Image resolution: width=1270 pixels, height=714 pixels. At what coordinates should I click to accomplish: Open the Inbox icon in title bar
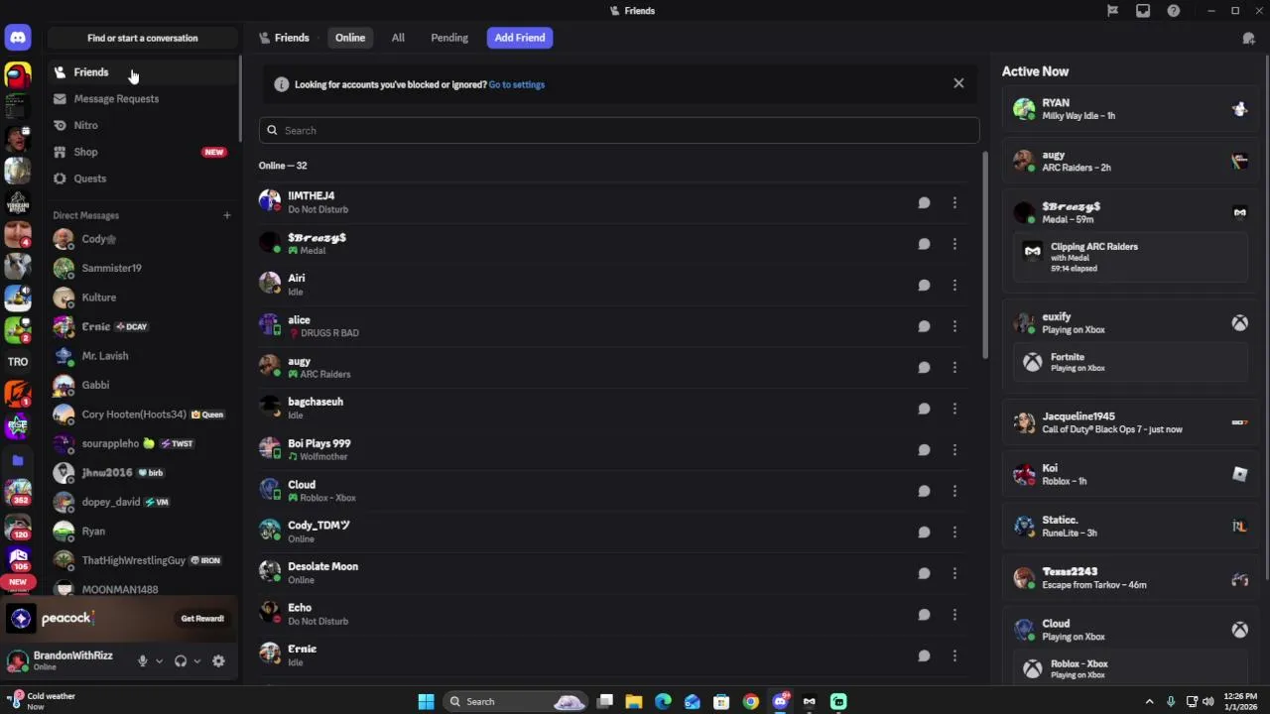point(1143,11)
